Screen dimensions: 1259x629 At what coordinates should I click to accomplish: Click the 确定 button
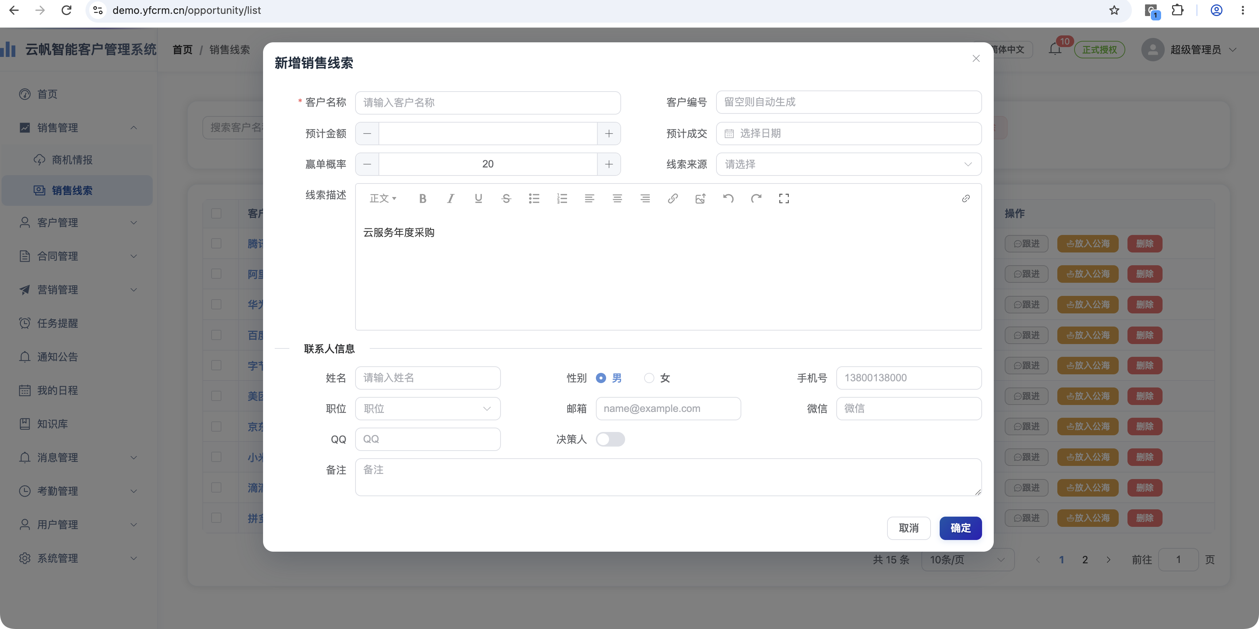pyautogui.click(x=961, y=528)
